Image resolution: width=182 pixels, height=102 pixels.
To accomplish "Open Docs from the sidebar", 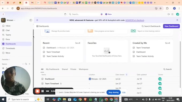I will [8, 39].
